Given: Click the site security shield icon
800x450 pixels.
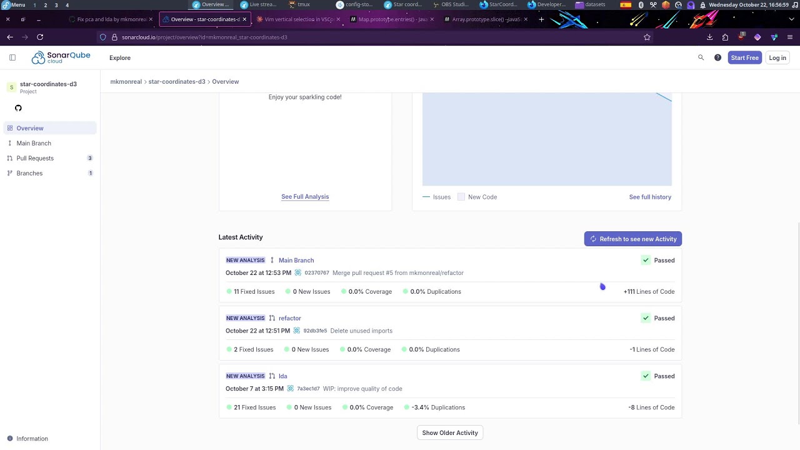Looking at the screenshot, I should click(x=103, y=37).
